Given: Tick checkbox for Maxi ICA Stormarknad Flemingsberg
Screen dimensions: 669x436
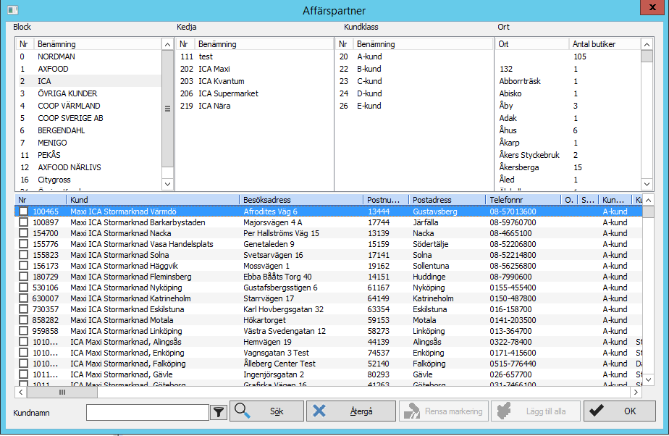Looking at the screenshot, I should 23,277.
